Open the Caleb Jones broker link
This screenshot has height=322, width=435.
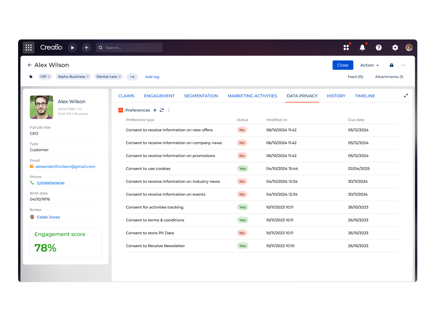coord(48,217)
